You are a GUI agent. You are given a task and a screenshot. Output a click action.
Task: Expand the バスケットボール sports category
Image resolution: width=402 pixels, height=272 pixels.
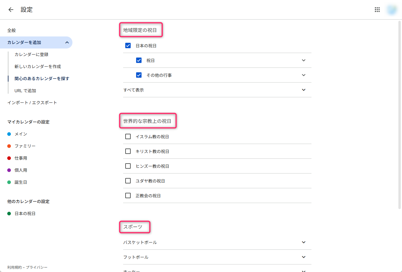point(304,242)
